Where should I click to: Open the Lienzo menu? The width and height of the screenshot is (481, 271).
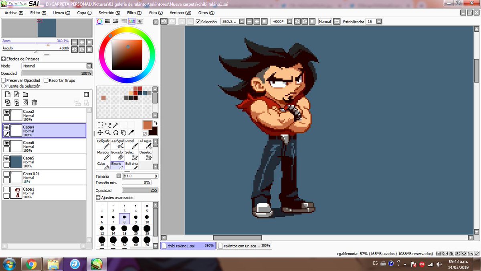pos(61,12)
